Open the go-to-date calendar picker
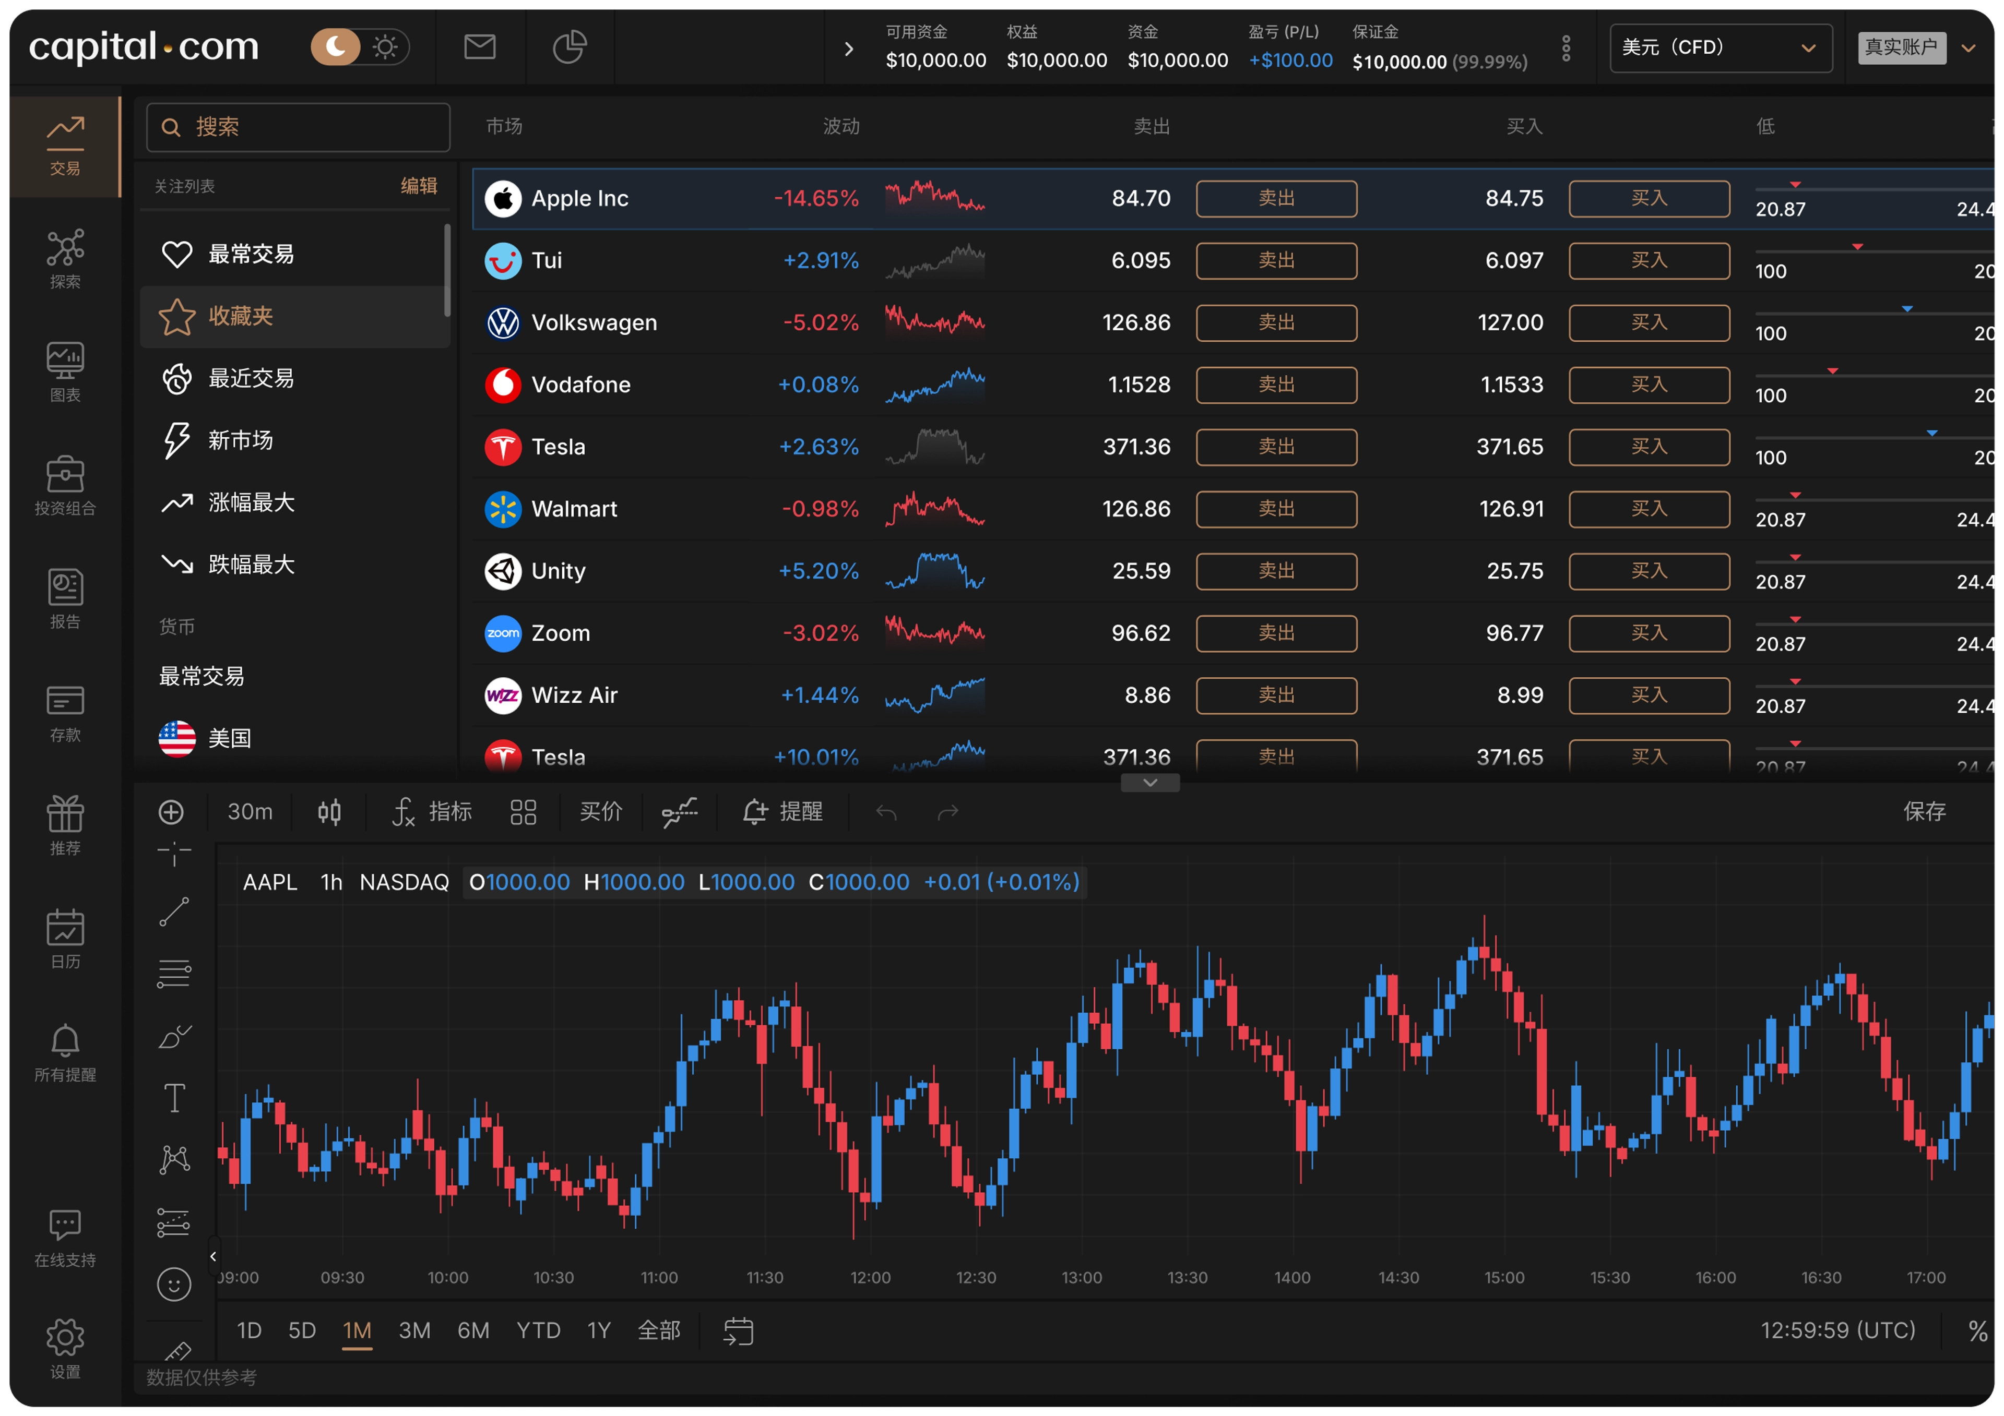Image resolution: width=2004 pixels, height=1416 pixels. 739,1331
